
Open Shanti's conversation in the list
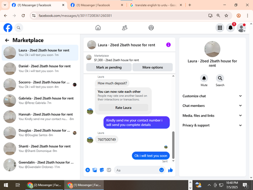[x=40, y=148]
